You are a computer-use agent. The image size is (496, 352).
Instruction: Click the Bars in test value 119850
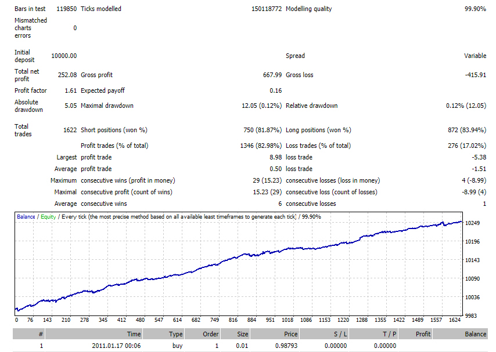66,9
